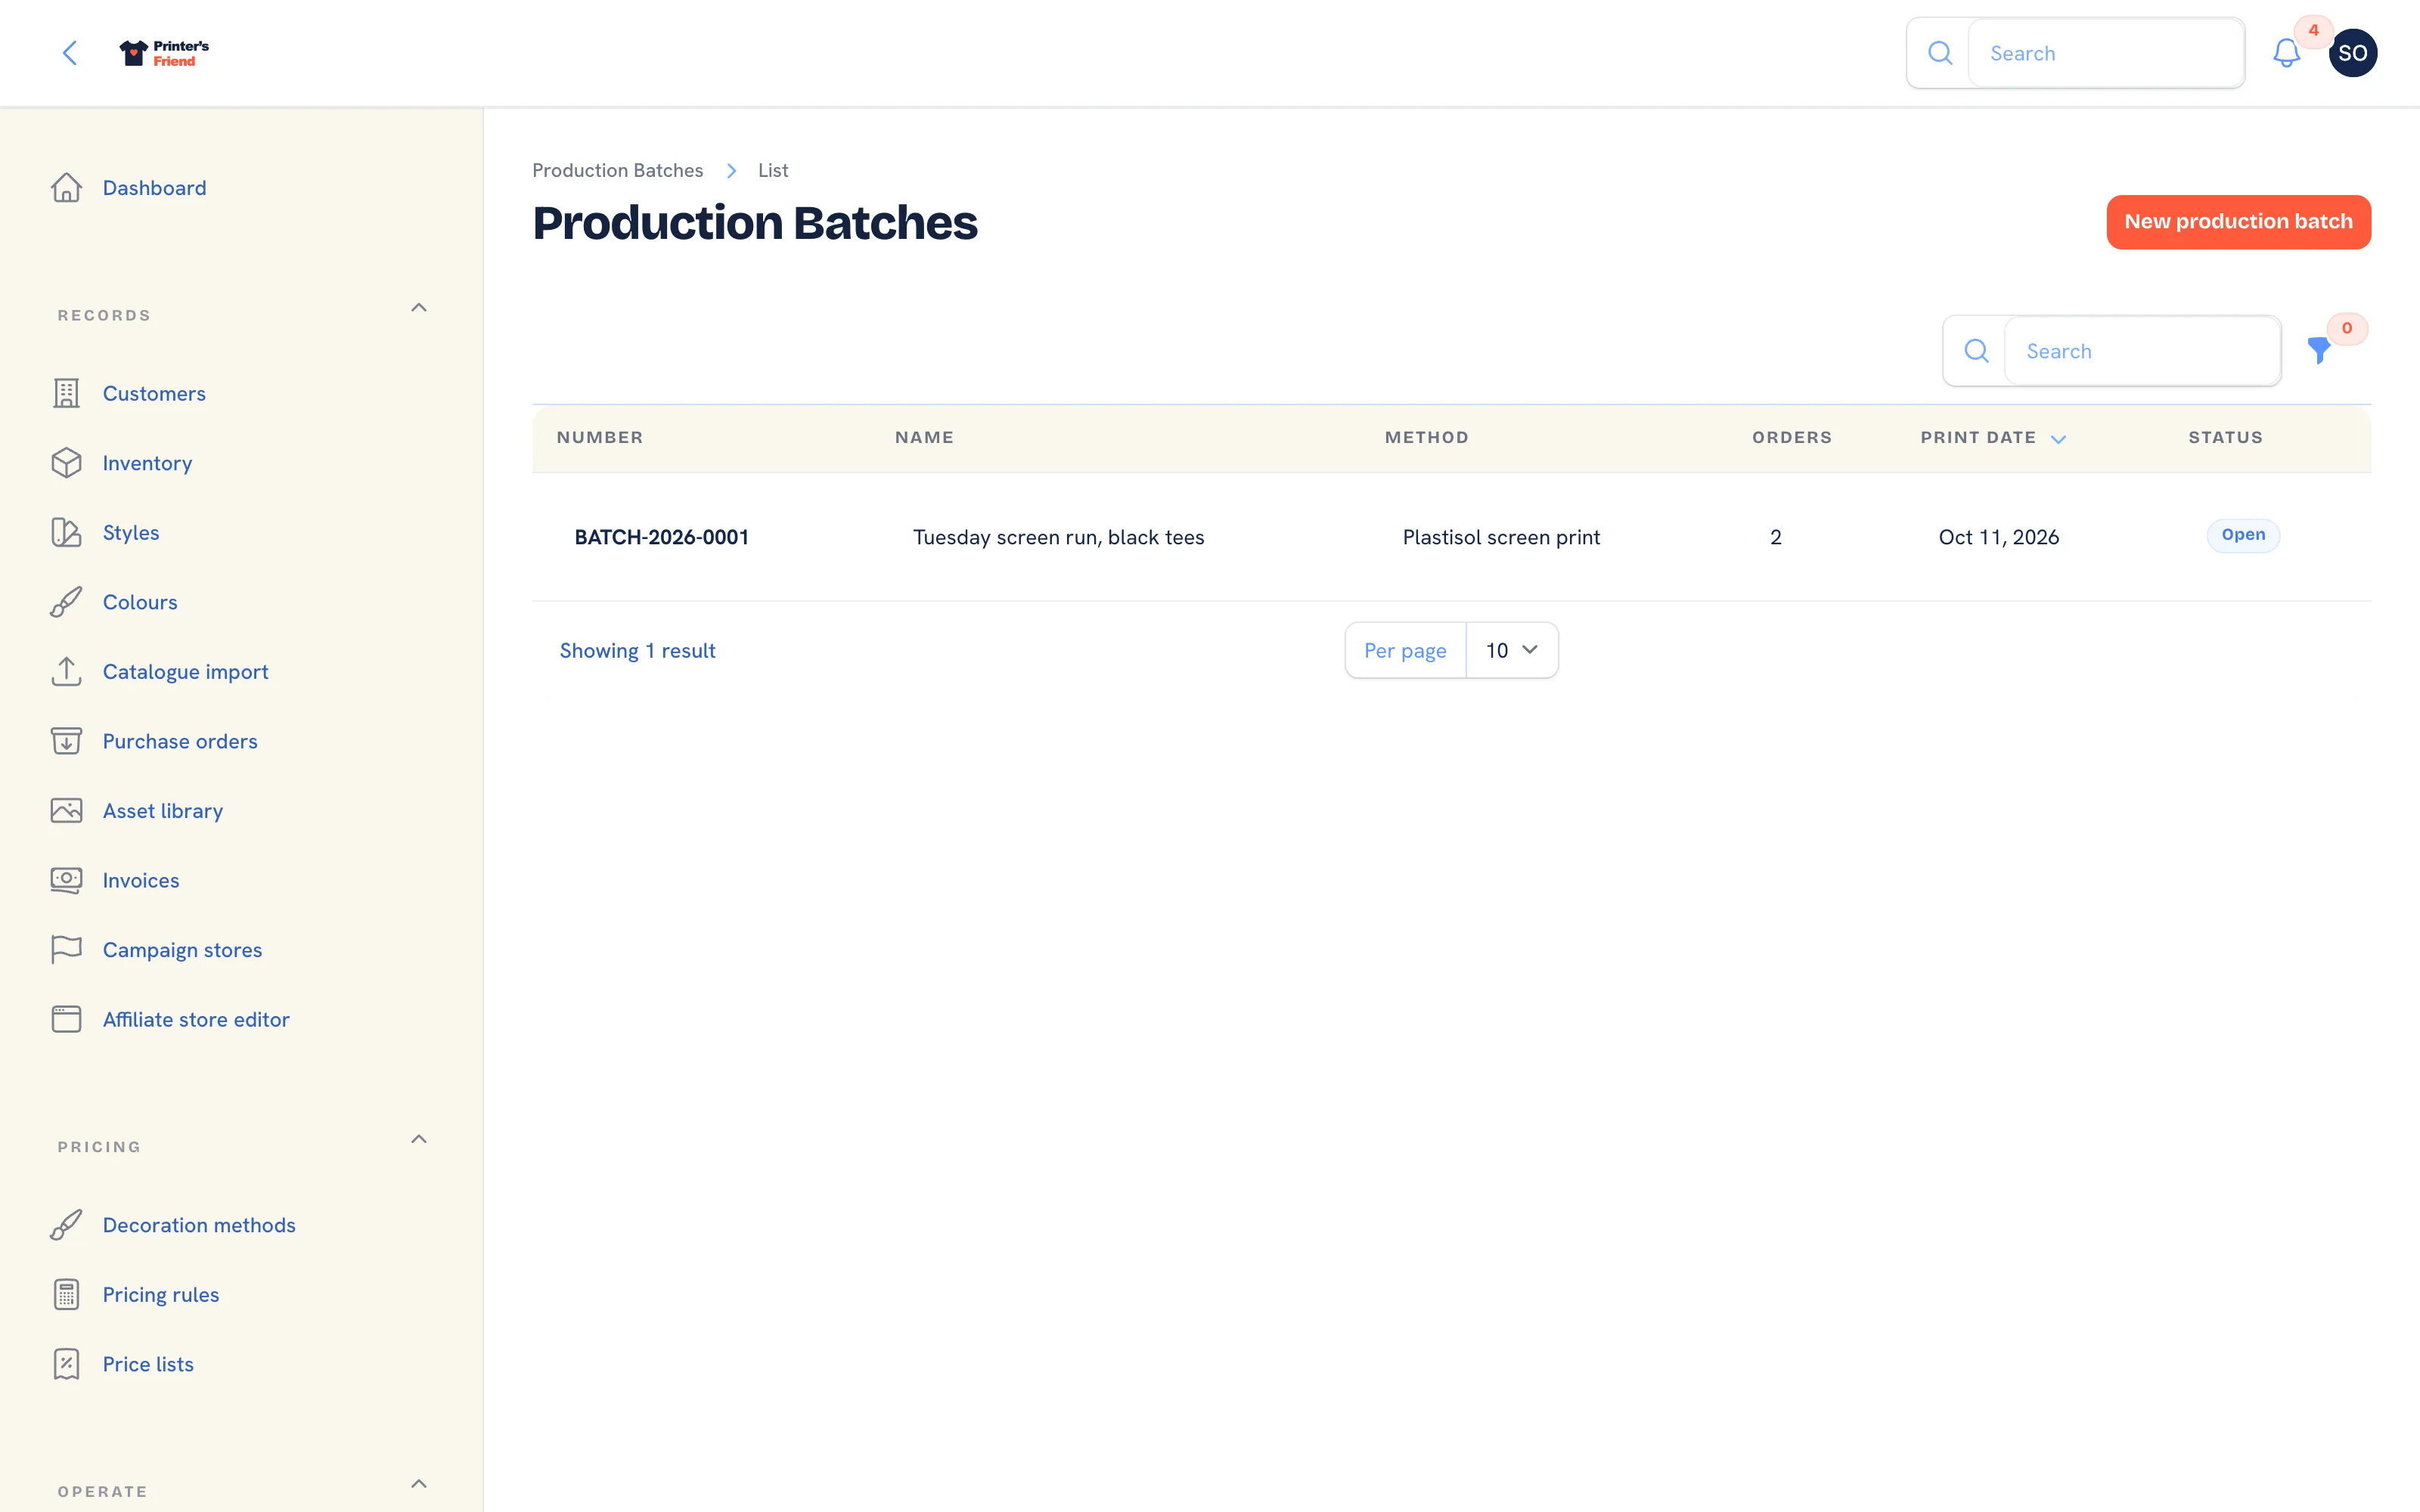
Task: Go to Customers in the sidebar
Action: 154,394
